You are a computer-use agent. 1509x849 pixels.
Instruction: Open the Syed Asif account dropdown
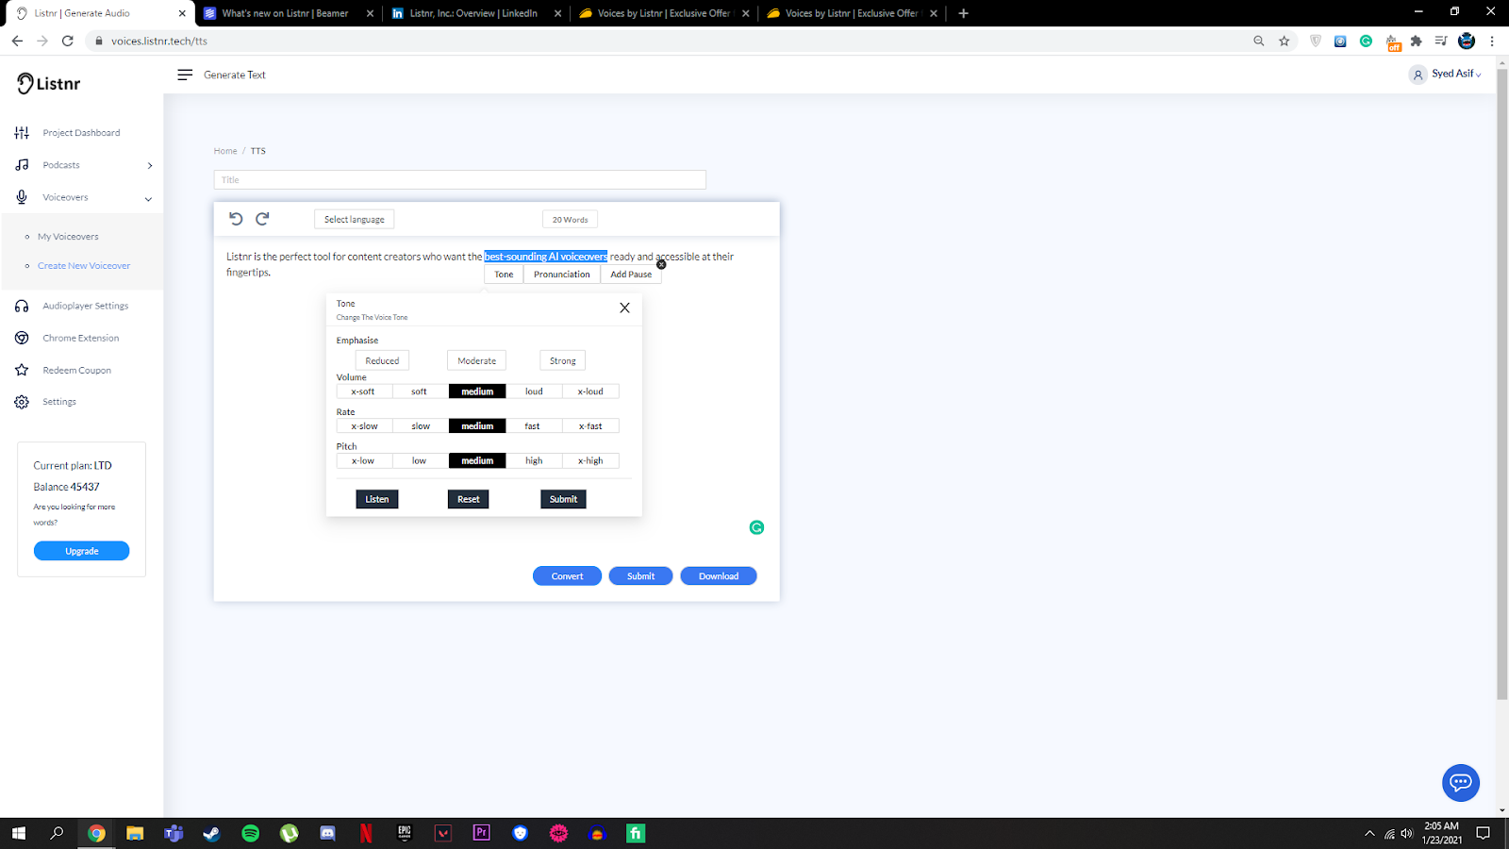pos(1446,75)
